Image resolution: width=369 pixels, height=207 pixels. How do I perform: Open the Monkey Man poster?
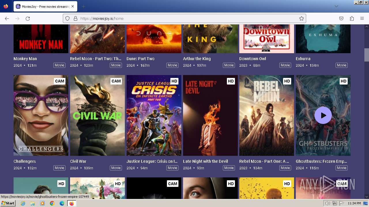tap(41, 39)
